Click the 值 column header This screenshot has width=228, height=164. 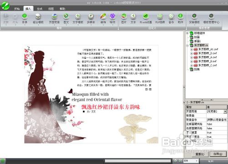click(217, 107)
